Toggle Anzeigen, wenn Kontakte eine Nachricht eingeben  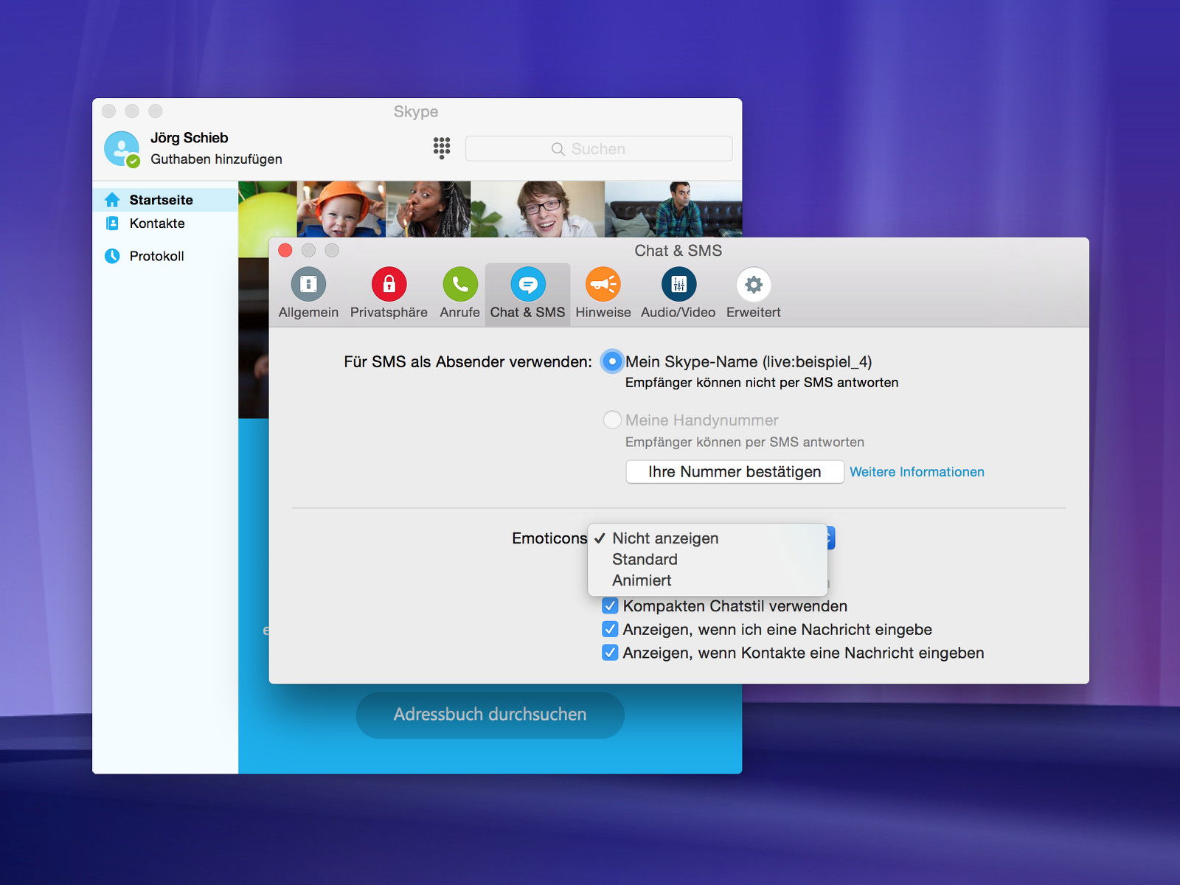click(x=610, y=653)
